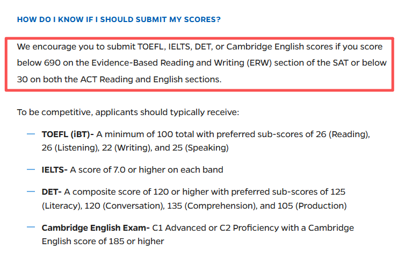Click the text 'below 690' in the highlighted box

click(x=39, y=63)
